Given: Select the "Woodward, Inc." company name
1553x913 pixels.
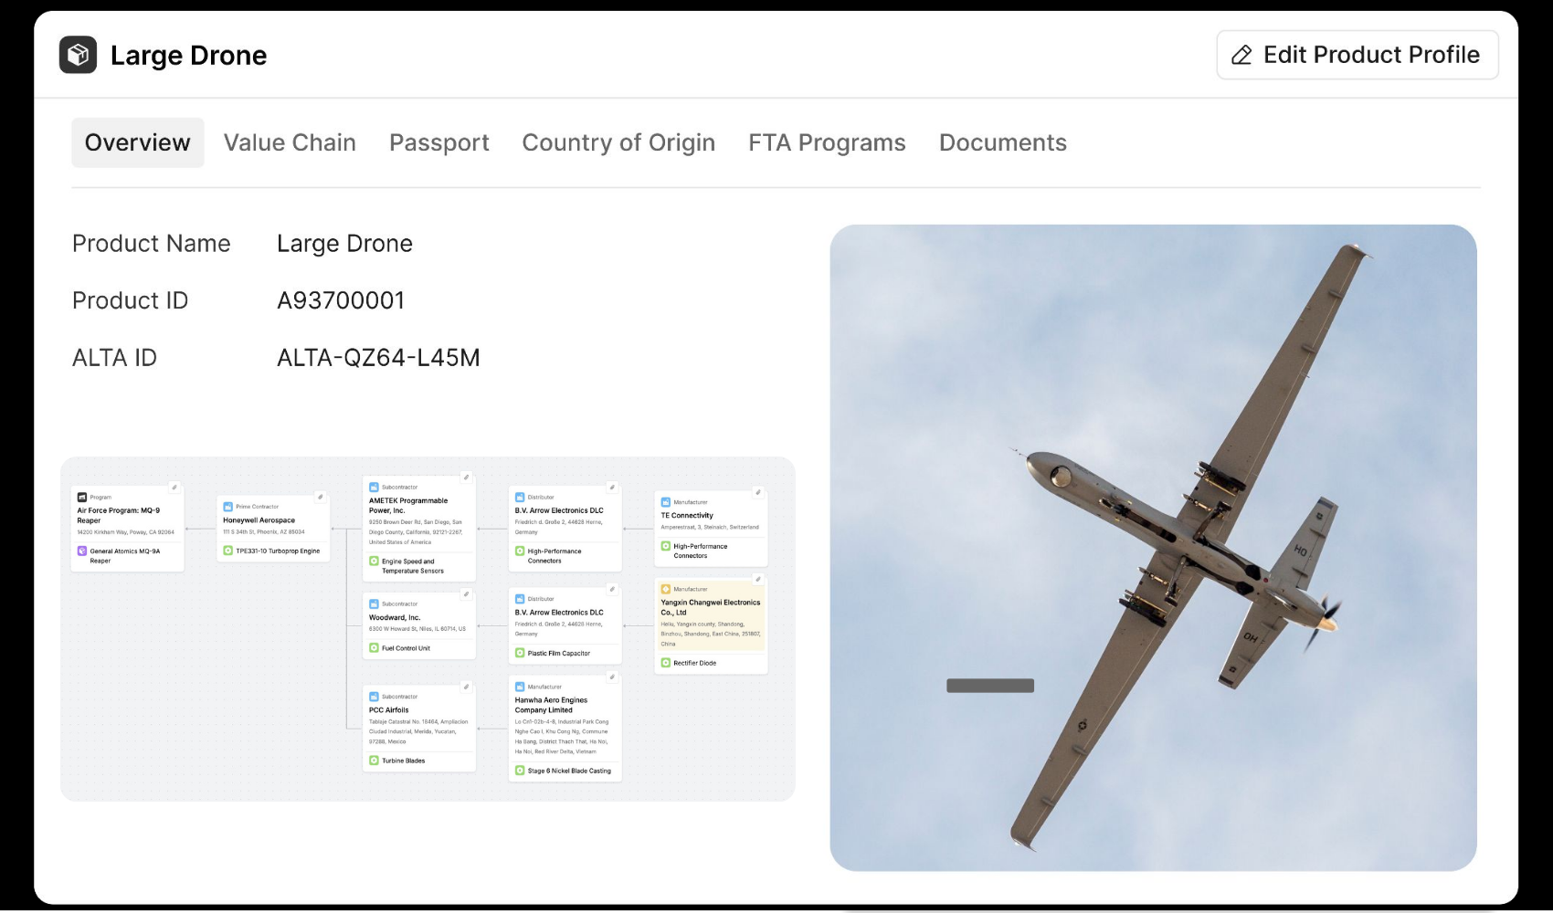Looking at the screenshot, I should point(395,618).
